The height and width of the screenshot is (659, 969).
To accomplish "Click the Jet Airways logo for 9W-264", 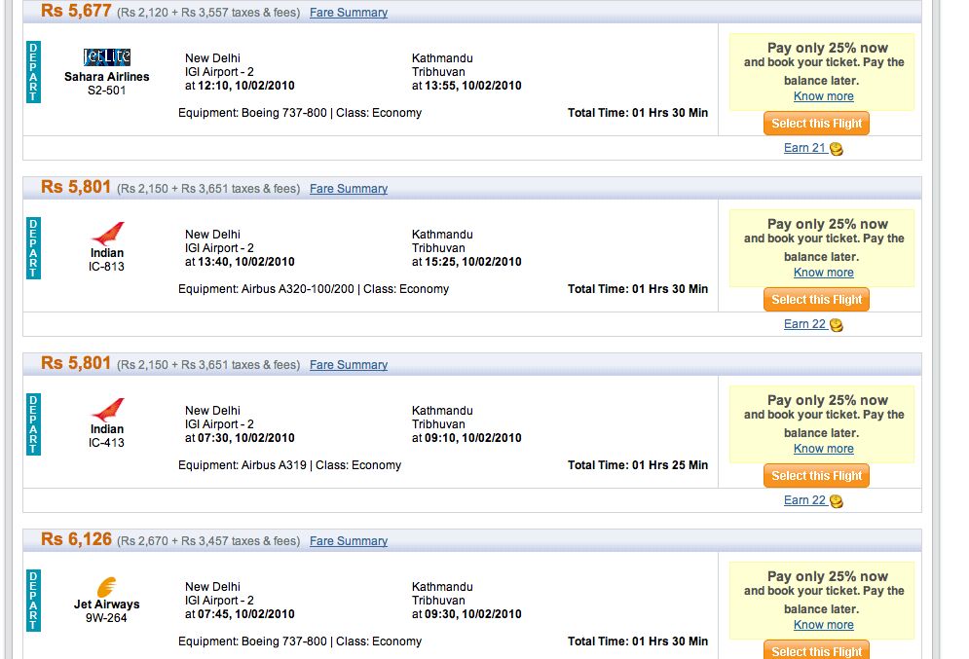I will pyautogui.click(x=106, y=587).
